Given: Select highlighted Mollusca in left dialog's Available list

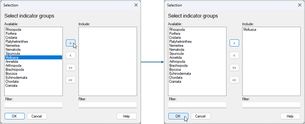Looking at the screenshot, I should (33, 57).
